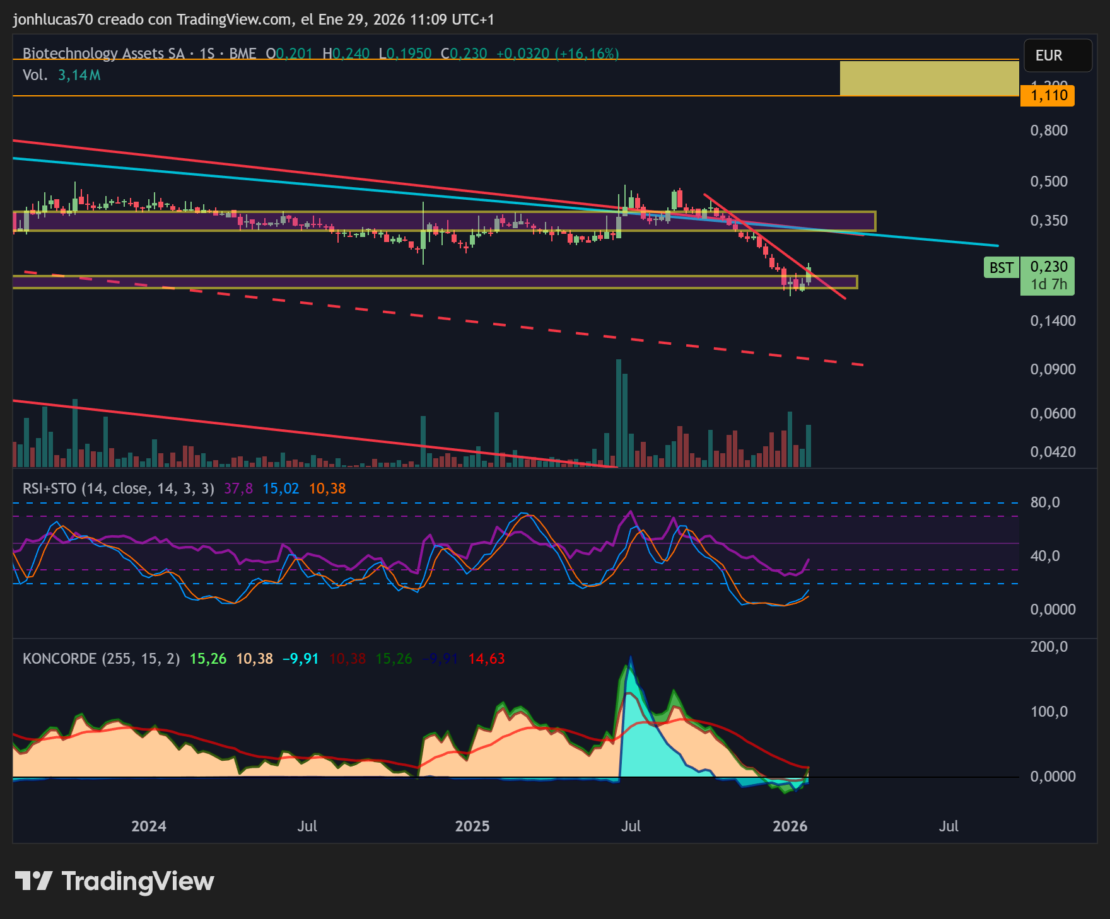The height and width of the screenshot is (919, 1110).
Task: Click the stochastic value 15,02
Action: (x=281, y=488)
